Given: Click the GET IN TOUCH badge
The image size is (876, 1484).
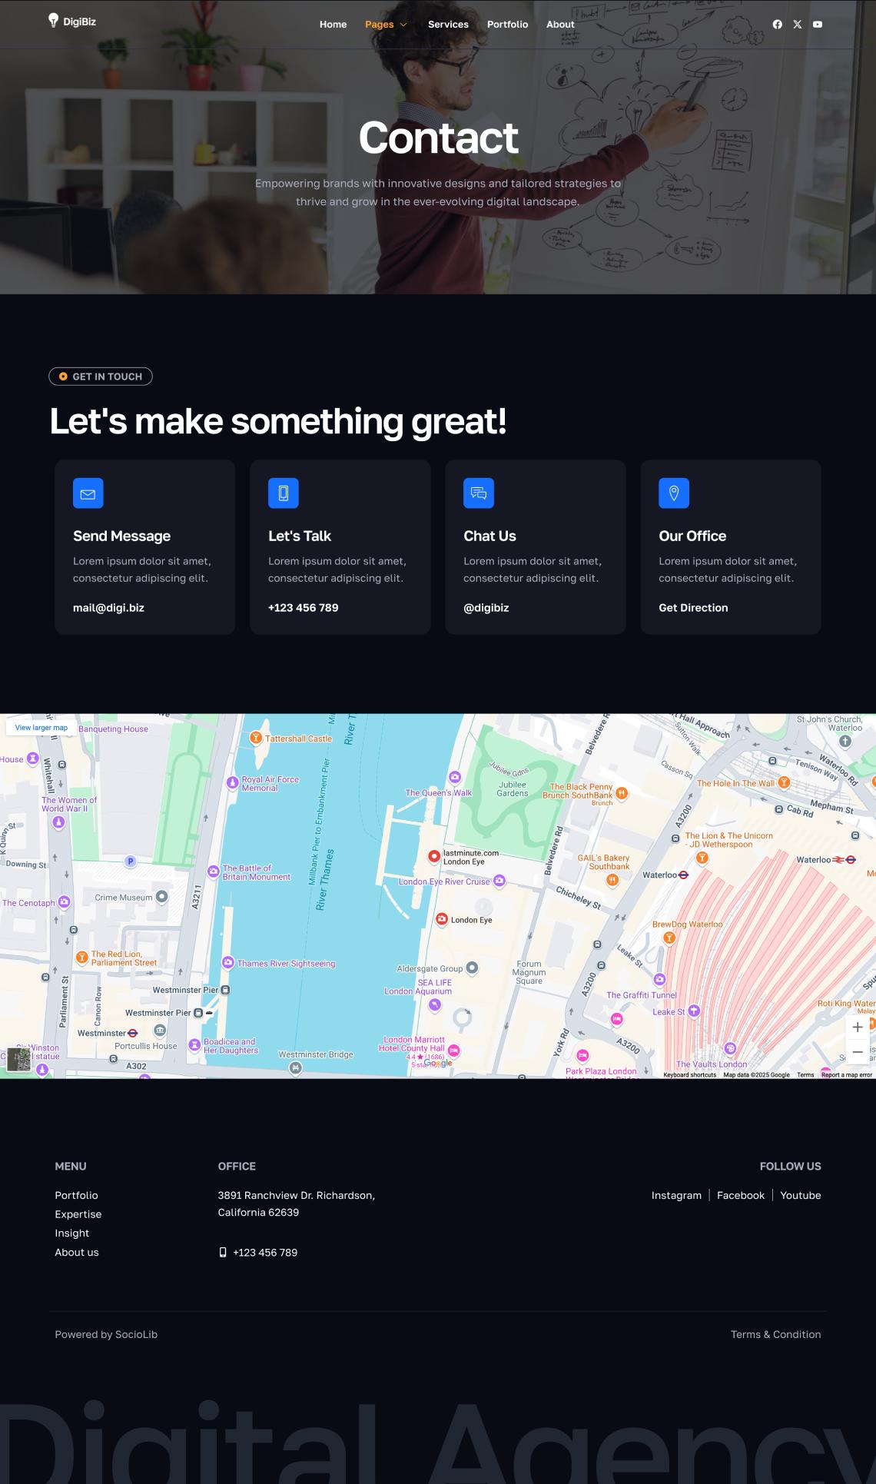Looking at the screenshot, I should (101, 377).
